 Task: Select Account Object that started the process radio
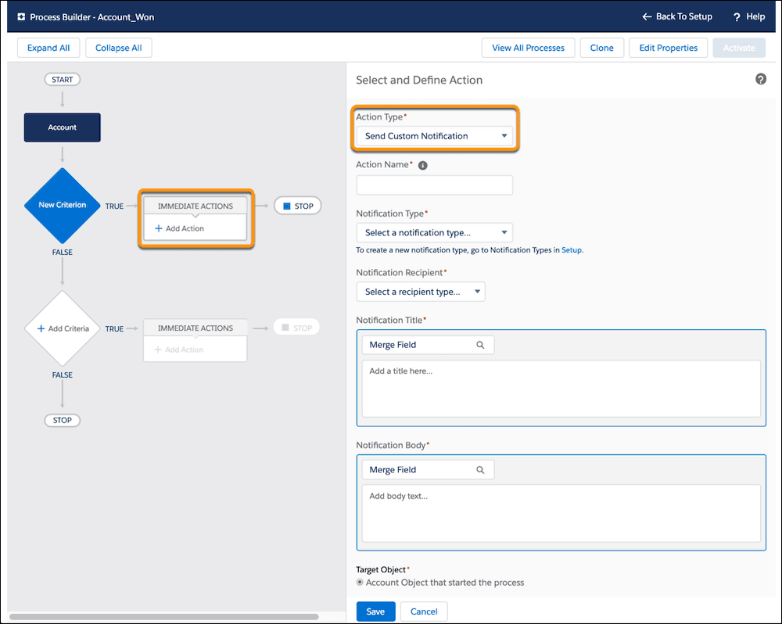point(360,582)
